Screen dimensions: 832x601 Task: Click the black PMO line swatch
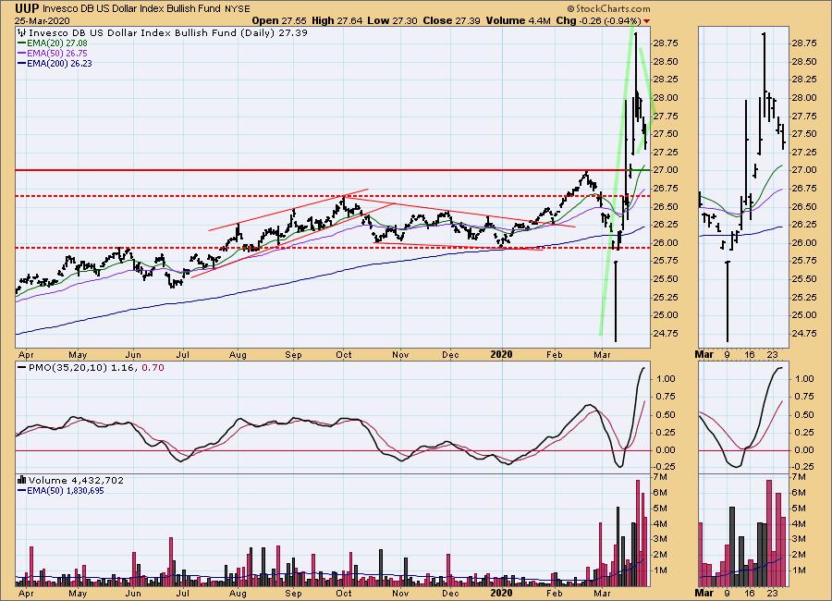click(22, 367)
